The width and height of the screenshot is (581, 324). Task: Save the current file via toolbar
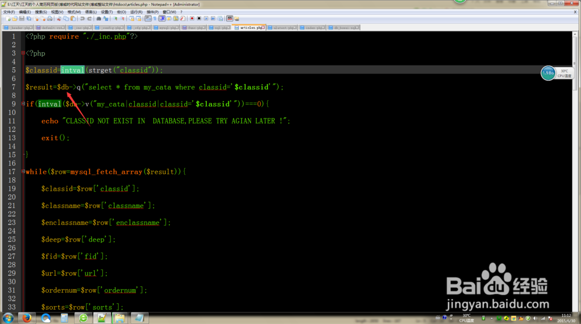tap(21, 19)
